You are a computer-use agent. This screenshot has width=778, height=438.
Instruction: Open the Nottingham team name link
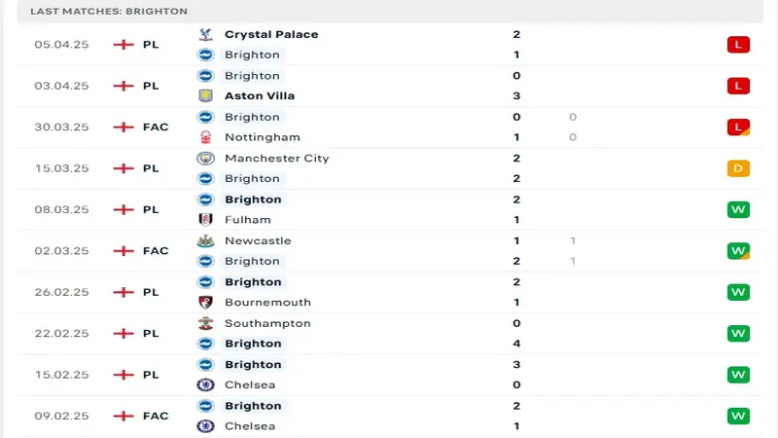[262, 137]
